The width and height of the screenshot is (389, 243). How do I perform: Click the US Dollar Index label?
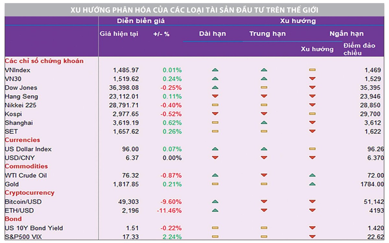(x=28, y=149)
